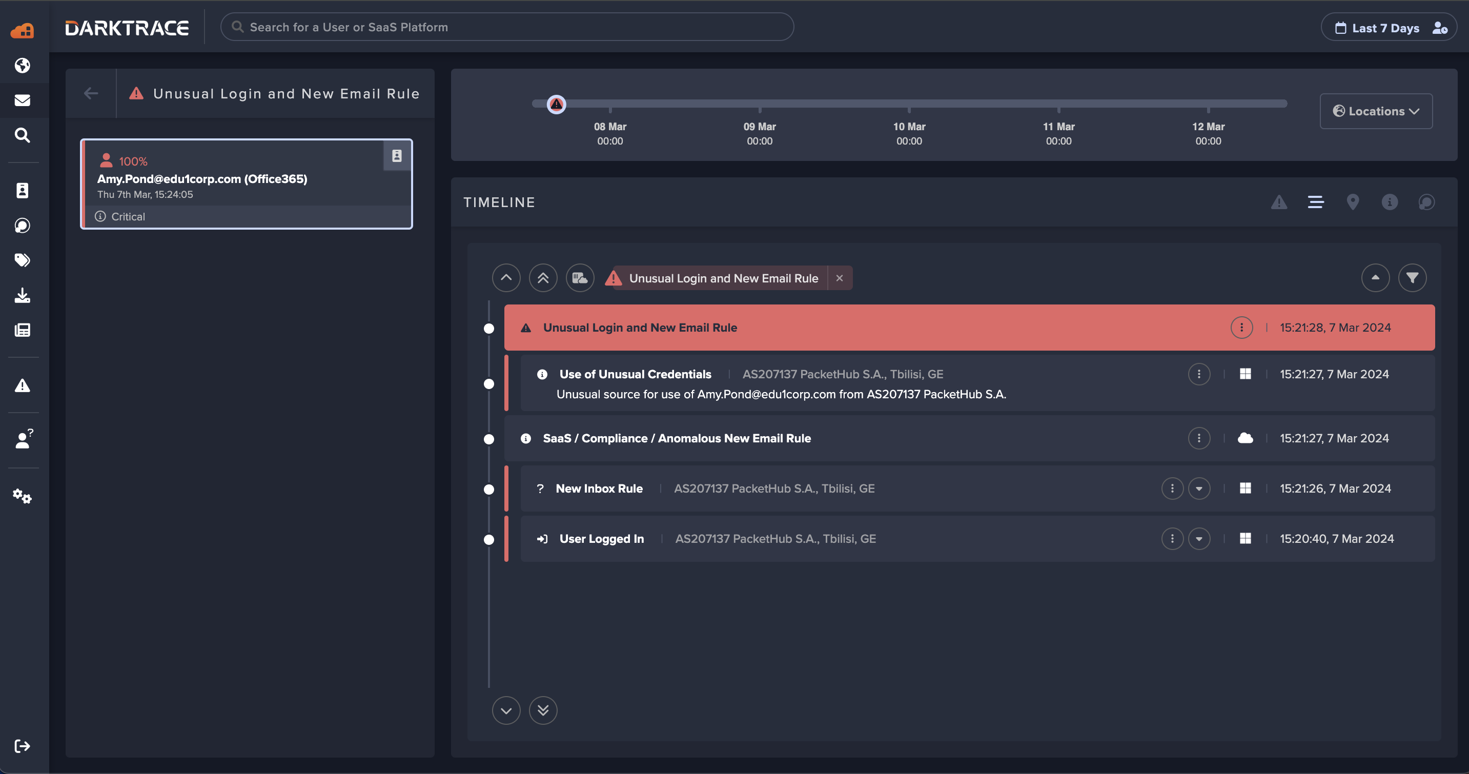Expand the User Logged In event details
The height and width of the screenshot is (774, 1469).
click(x=1199, y=539)
